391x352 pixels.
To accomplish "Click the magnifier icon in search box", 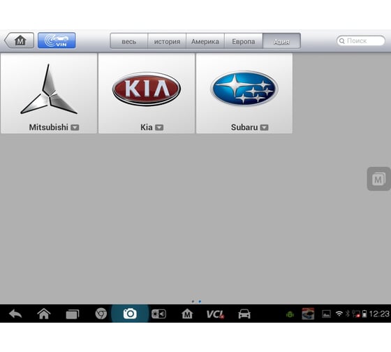I will [x=342, y=41].
